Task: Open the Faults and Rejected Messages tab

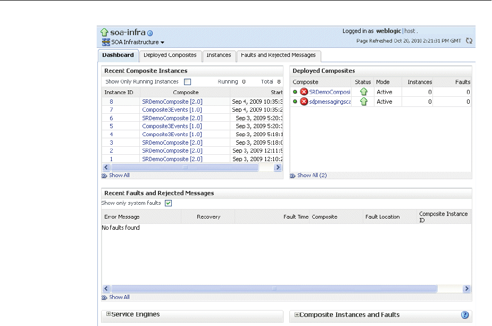Action: 278,55
